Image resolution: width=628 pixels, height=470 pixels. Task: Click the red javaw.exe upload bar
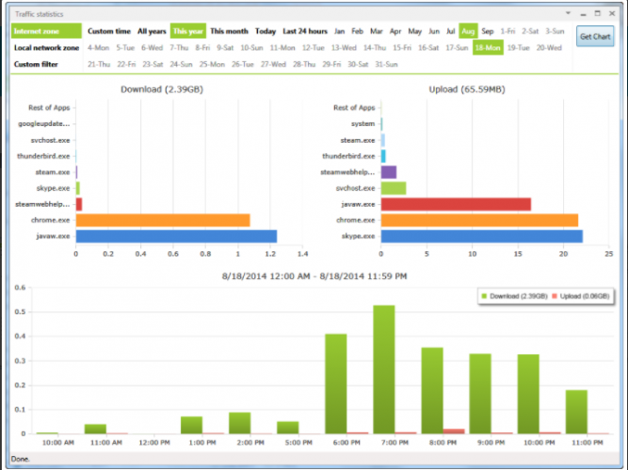(x=457, y=204)
